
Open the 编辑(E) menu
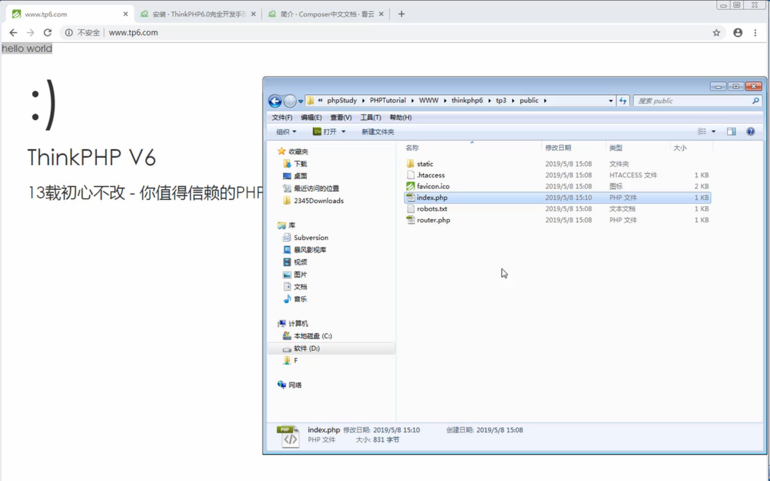[x=311, y=117]
